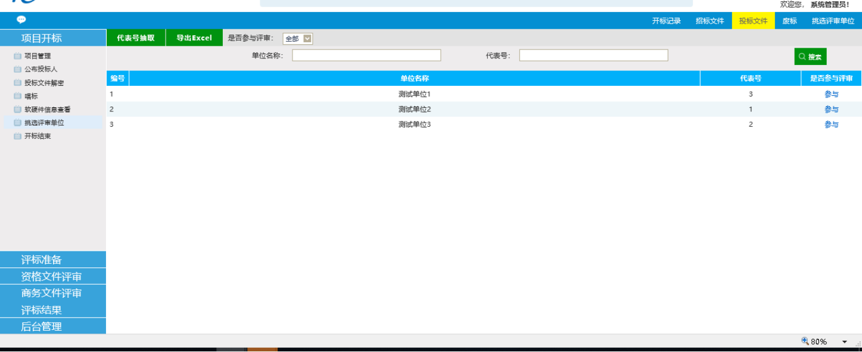Expand the 资格文件评审 sidebar section
Screen dimensions: 862x352
(x=53, y=276)
